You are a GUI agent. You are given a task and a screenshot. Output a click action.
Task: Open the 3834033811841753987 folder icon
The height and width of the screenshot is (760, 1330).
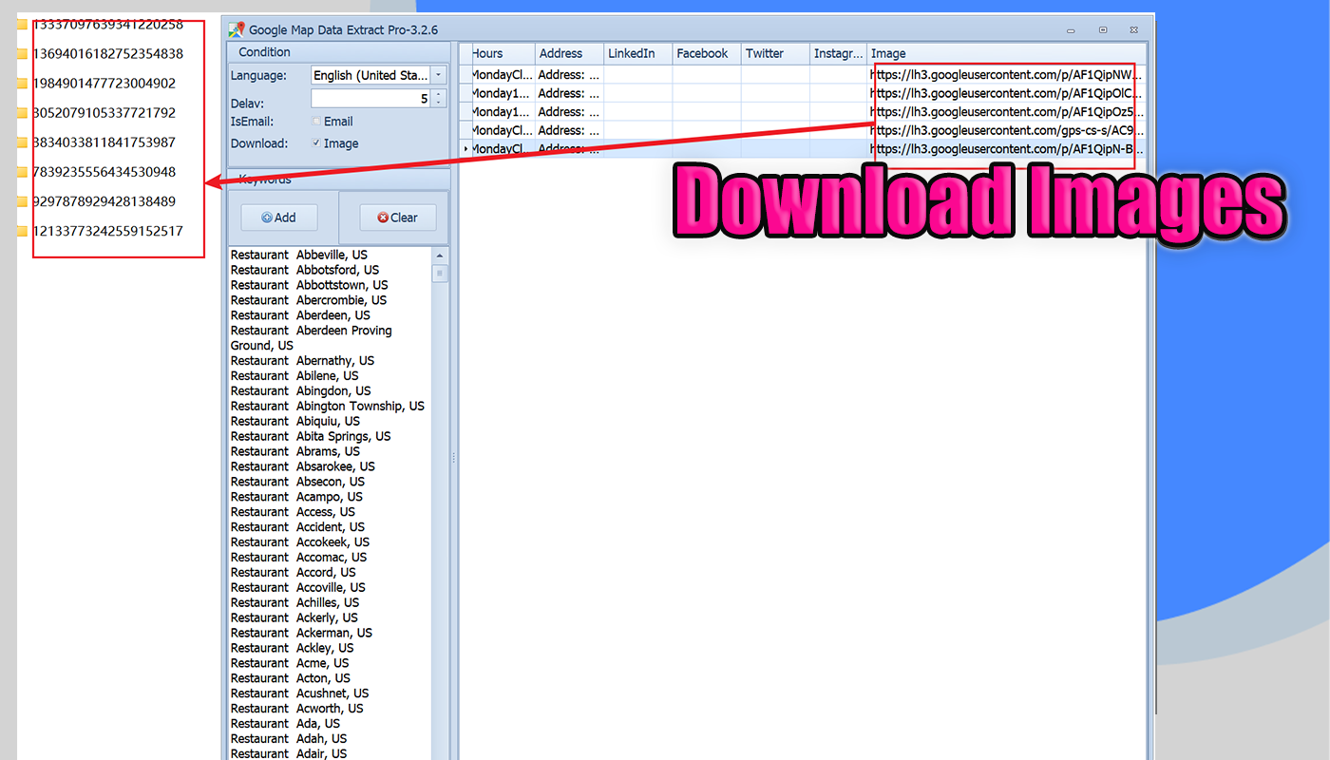click(x=24, y=142)
